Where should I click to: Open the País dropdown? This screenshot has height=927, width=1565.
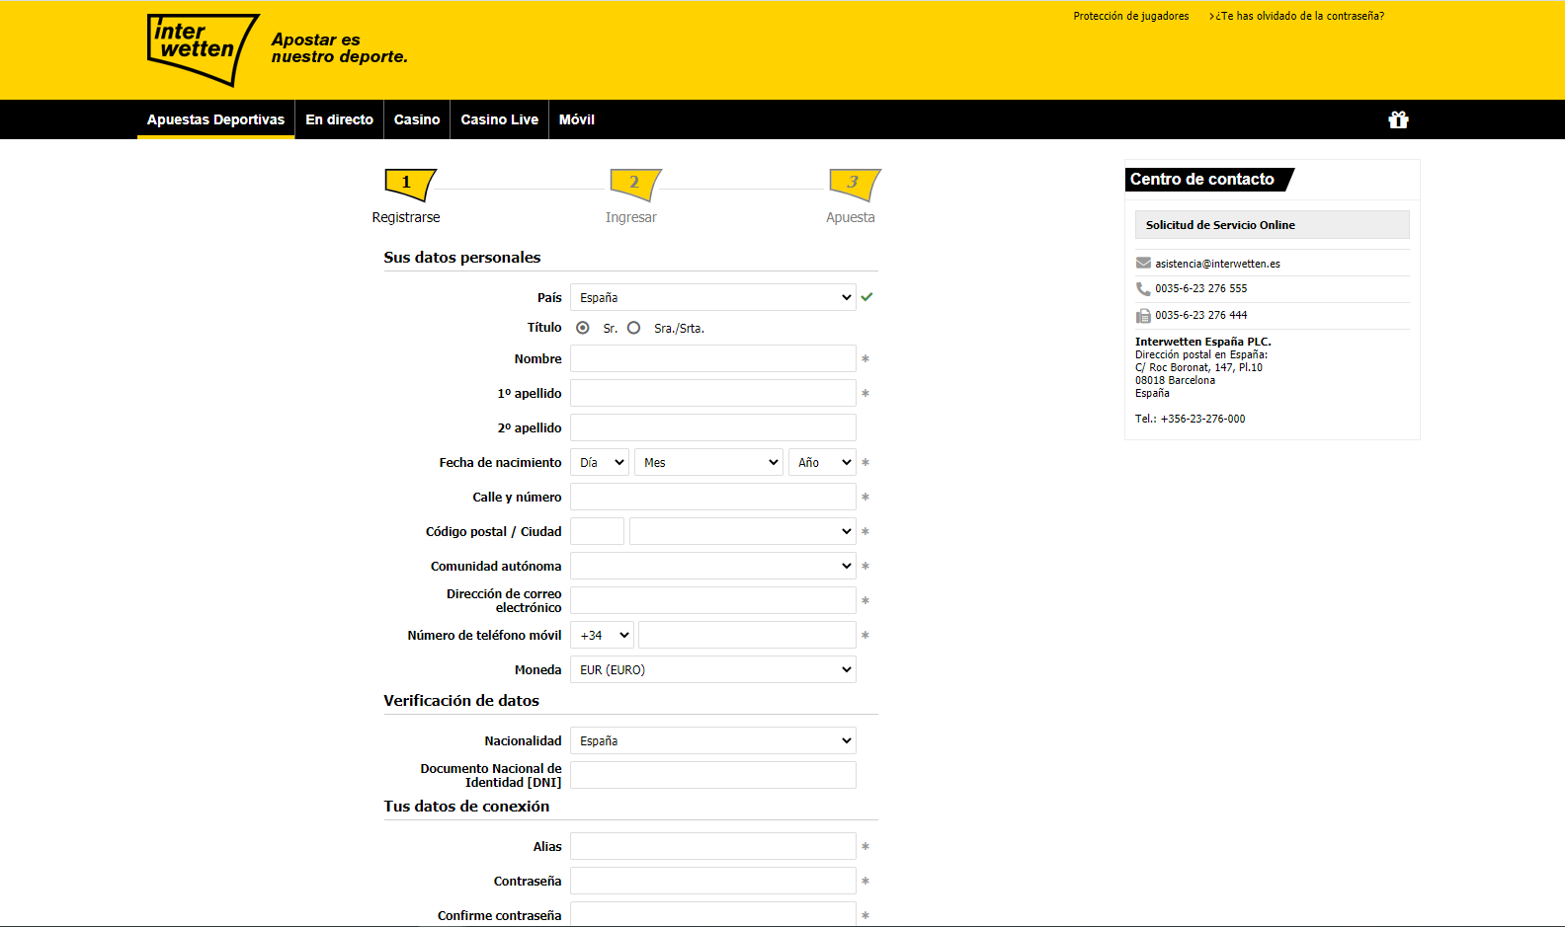(712, 297)
